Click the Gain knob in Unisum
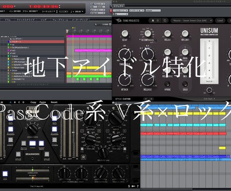Image resolution: width=231 pixels, height=191 pixels. 185,52
